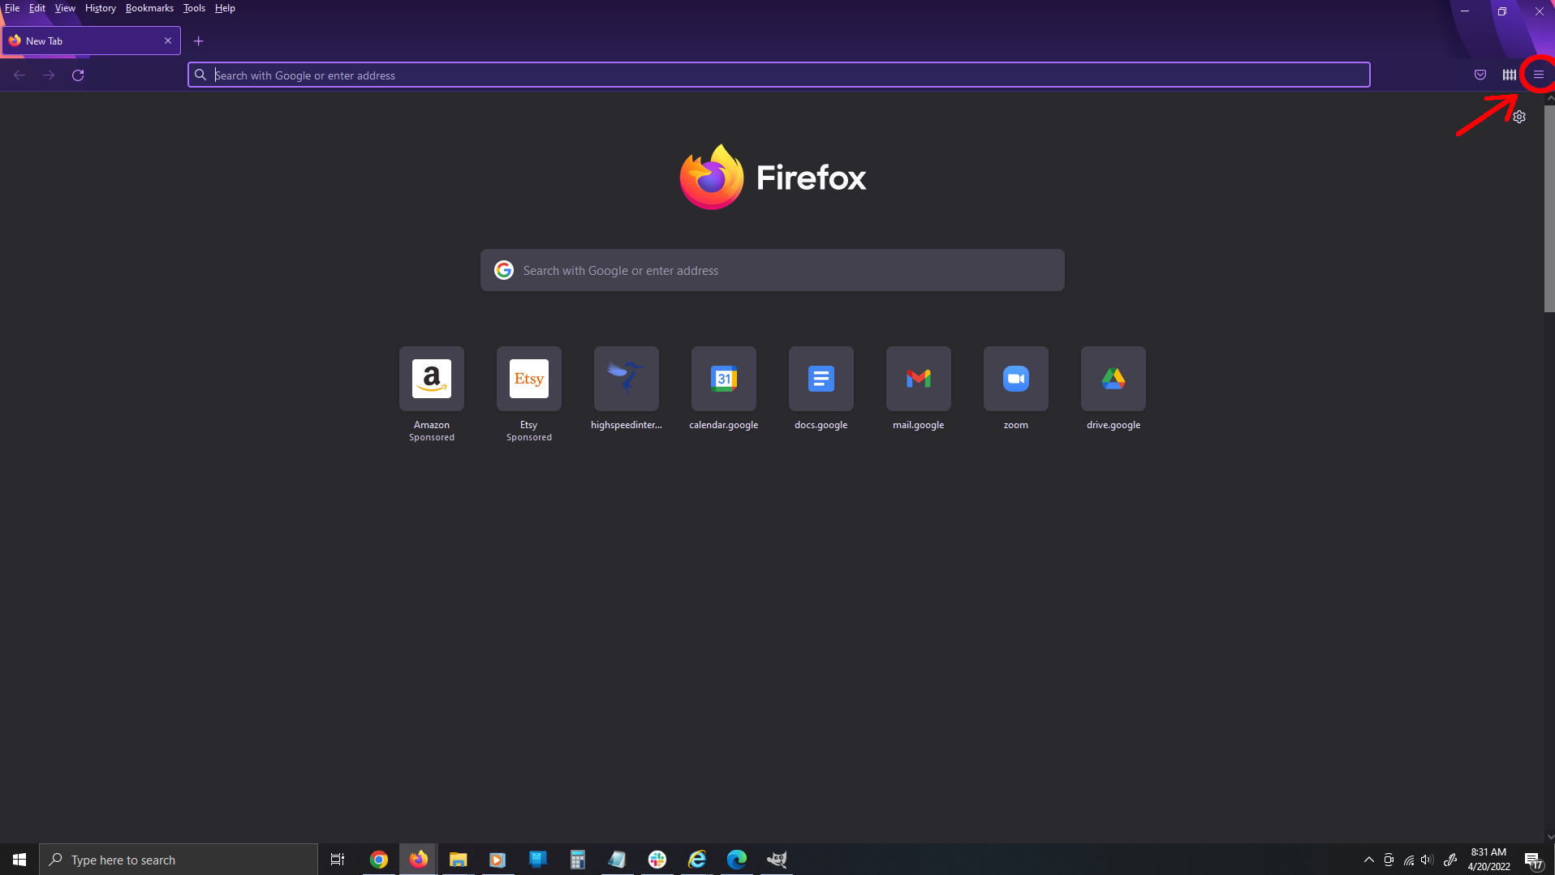Focus the address bar search field
Viewport: 1555px width, 875px height.
point(779,75)
